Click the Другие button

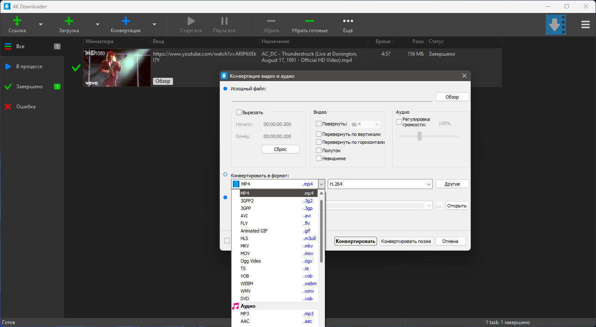click(452, 184)
